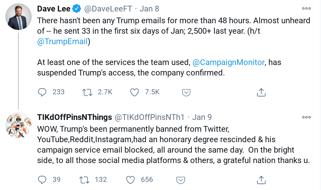This screenshot has width=321, height=190.
Task: Share the TIKdOffPinsNThings tweet
Action: 261,180
